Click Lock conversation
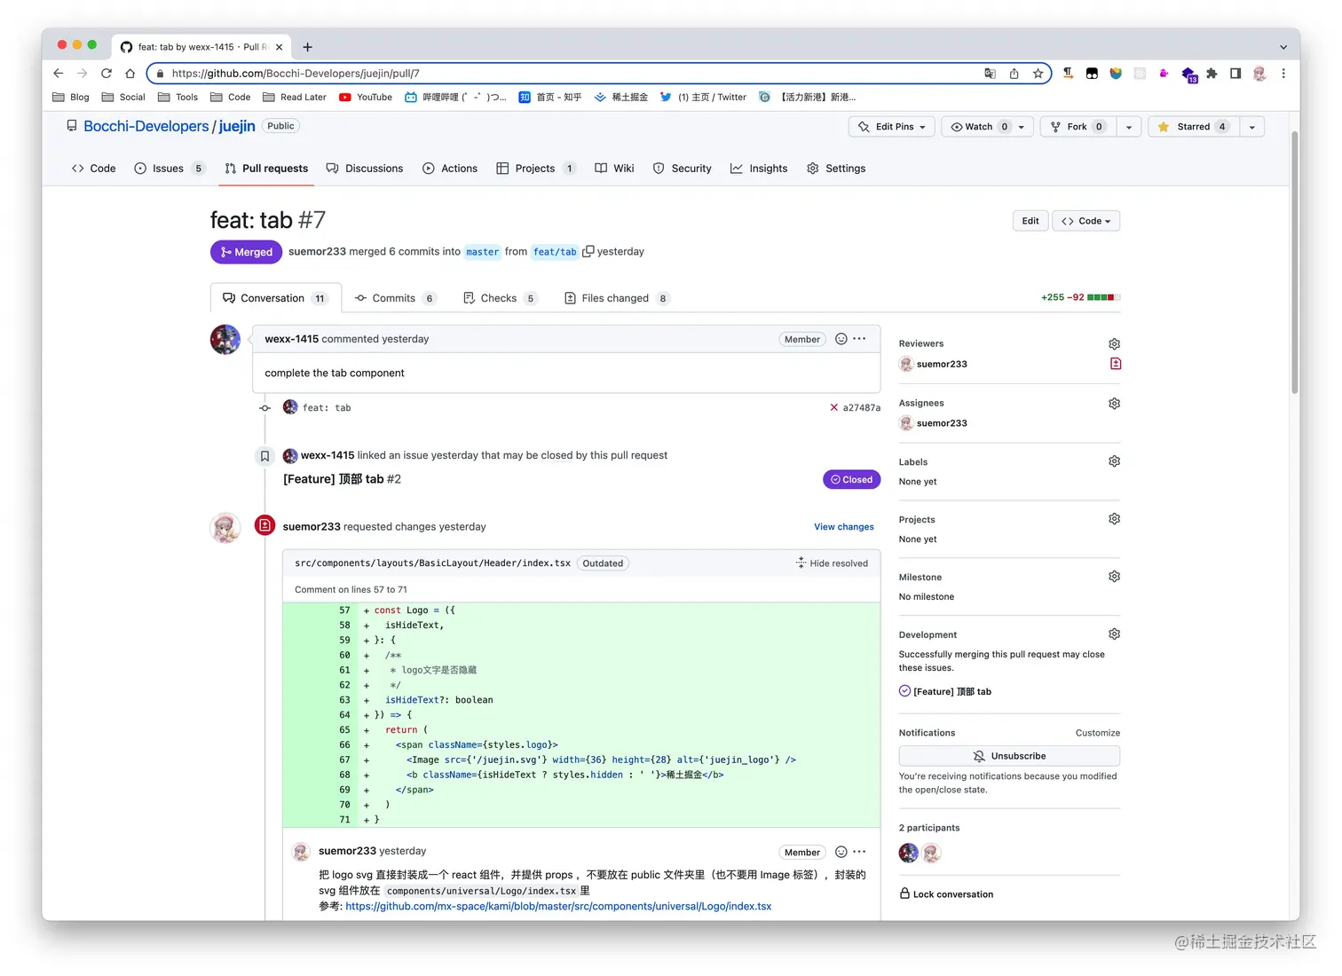The width and height of the screenshot is (1342, 976). click(x=946, y=894)
